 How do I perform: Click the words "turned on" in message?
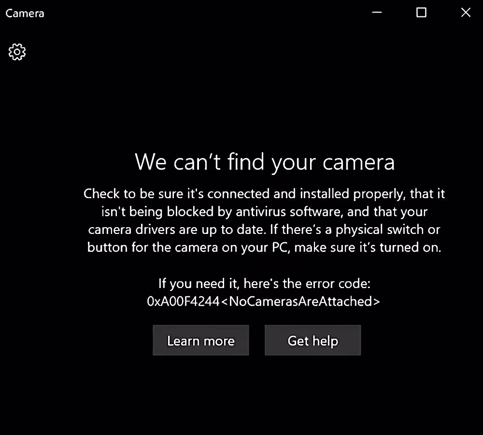[x=410, y=247]
